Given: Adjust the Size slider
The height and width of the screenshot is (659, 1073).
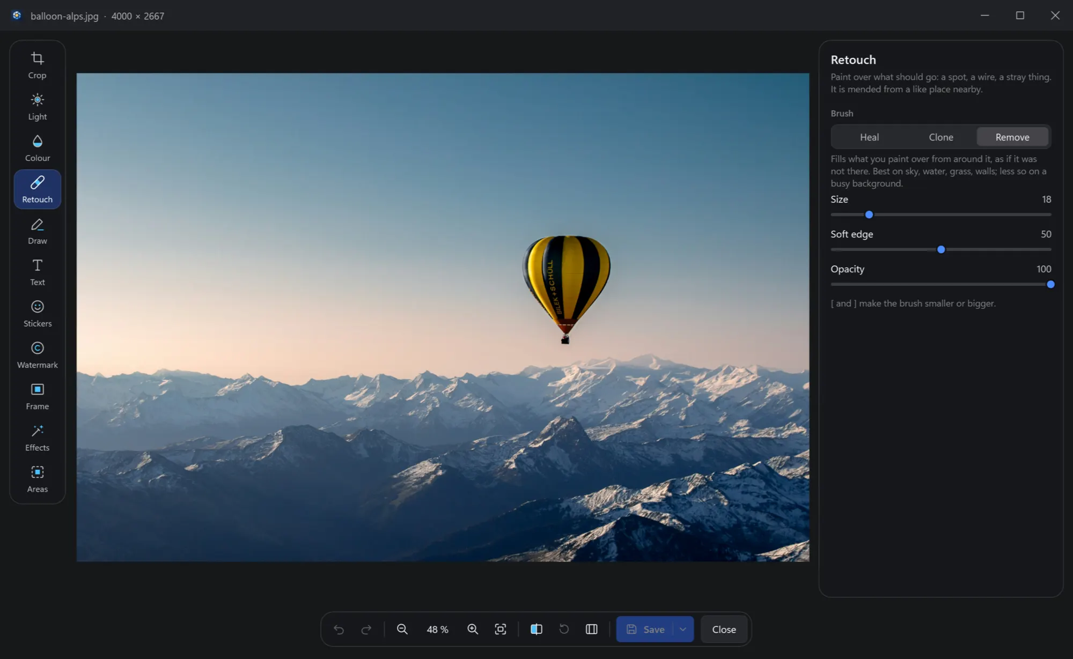Looking at the screenshot, I should [x=941, y=214].
